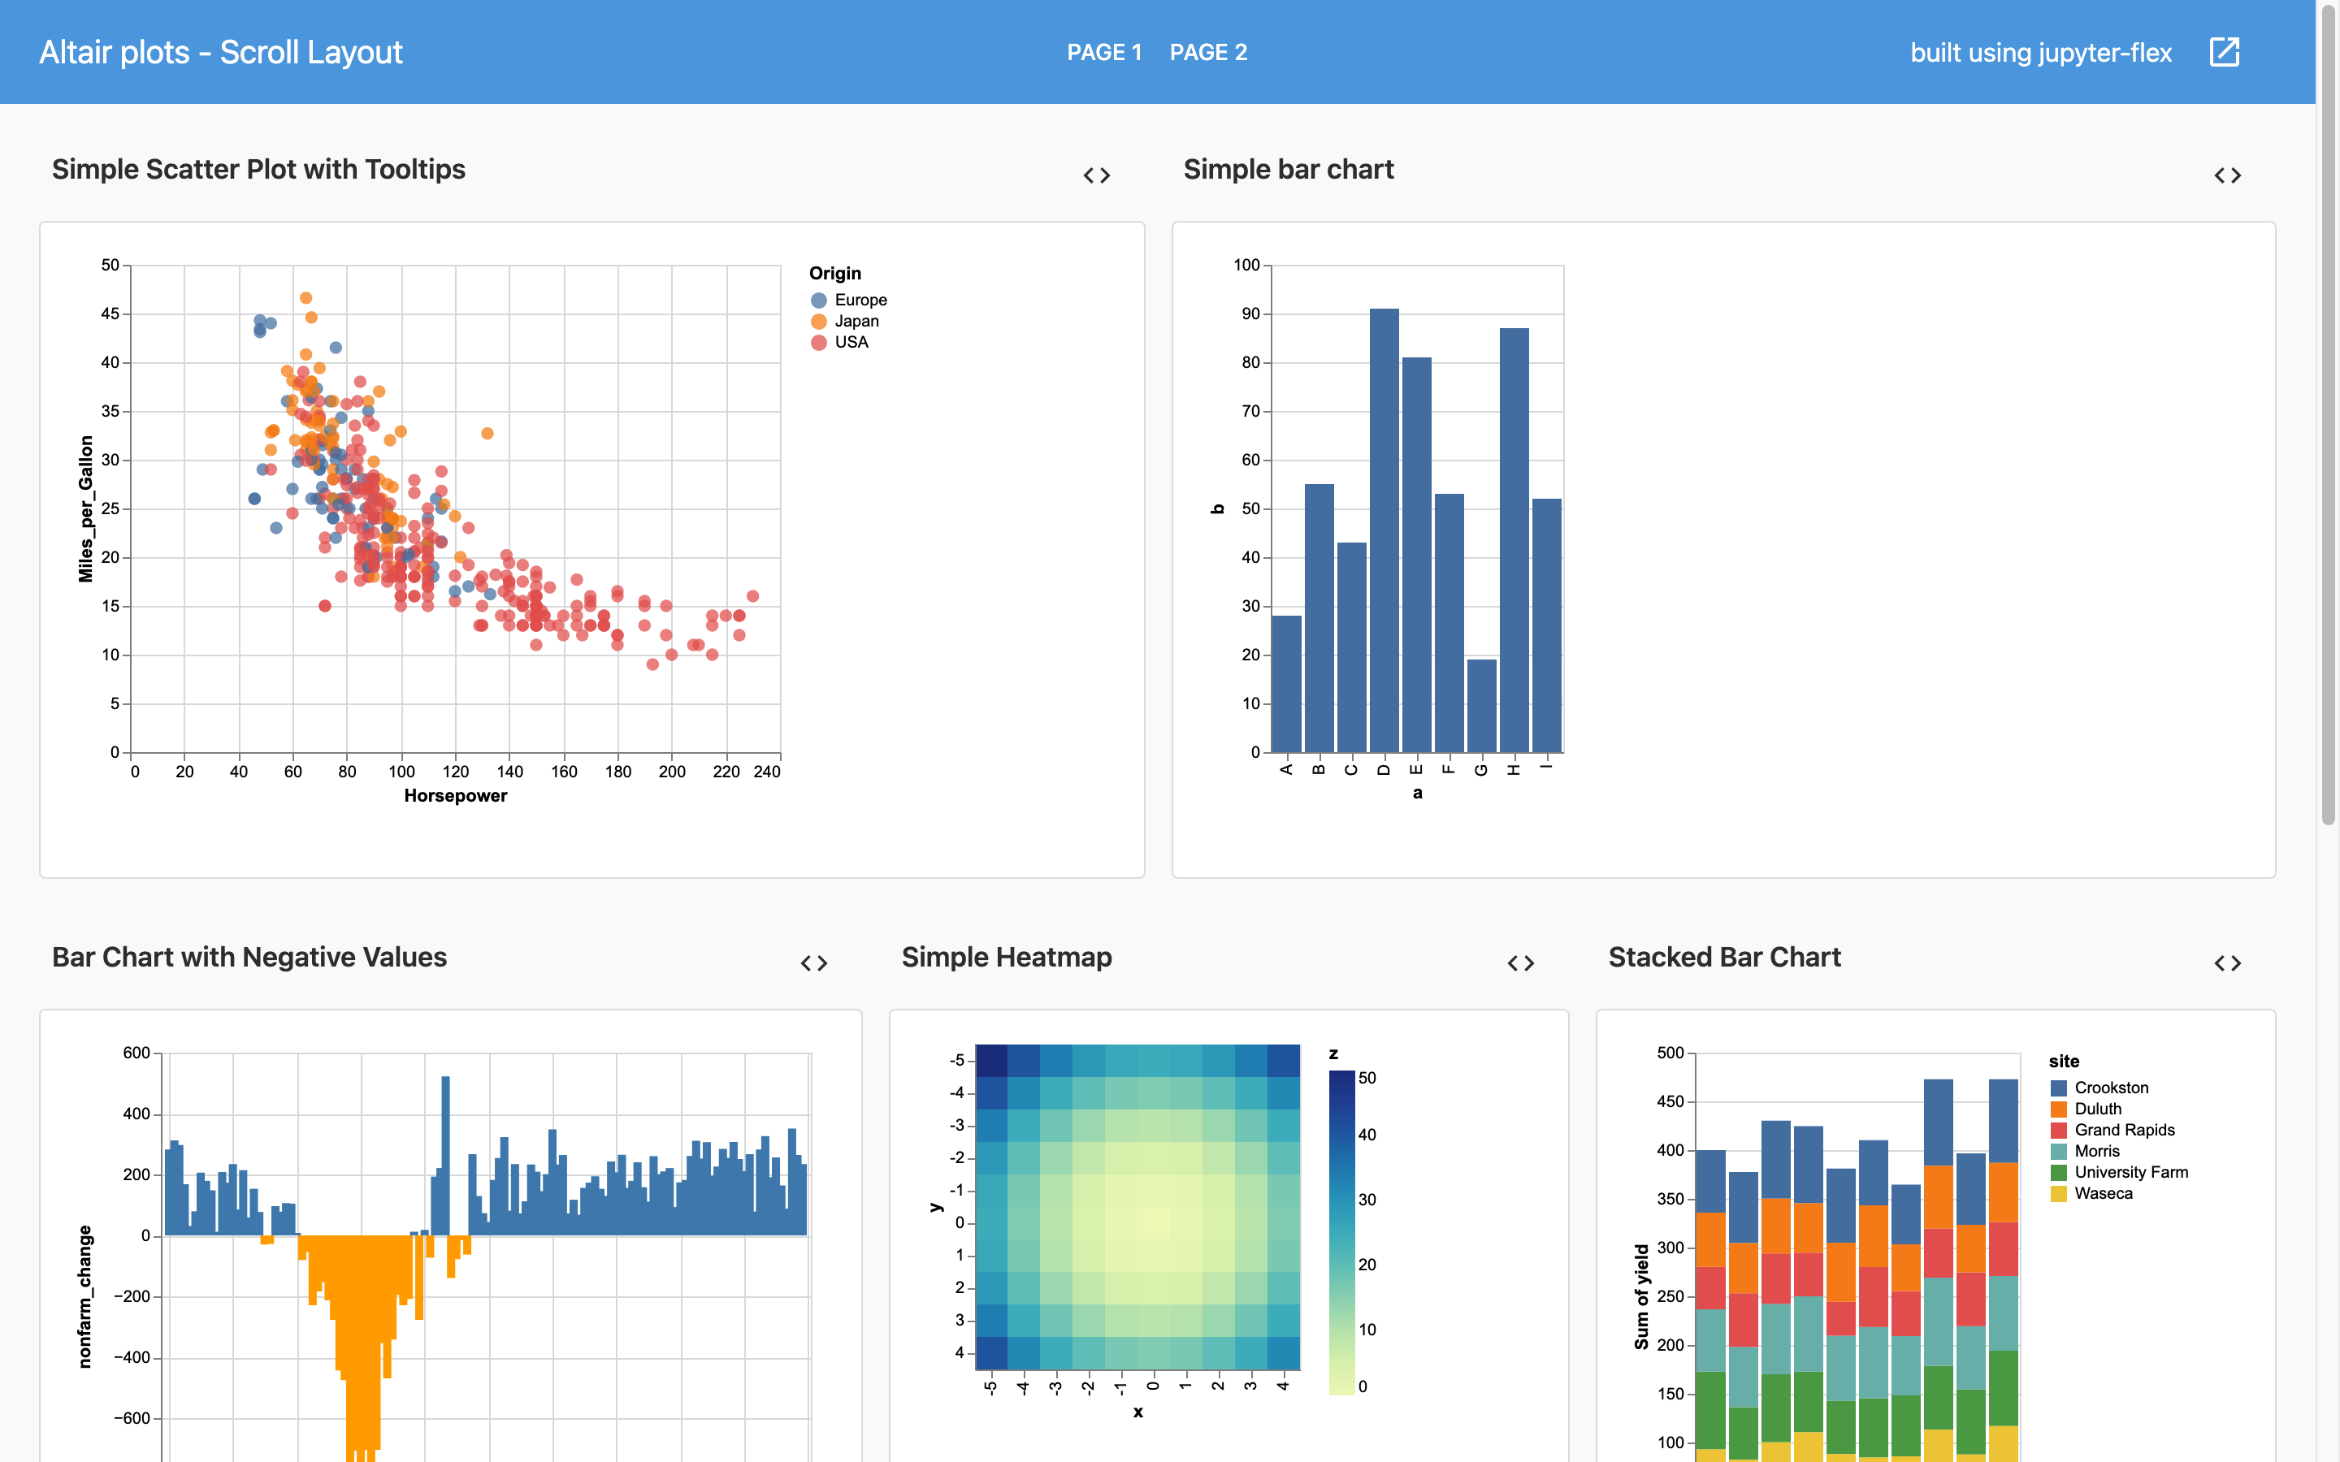Click the external link icon in header

click(x=2224, y=52)
